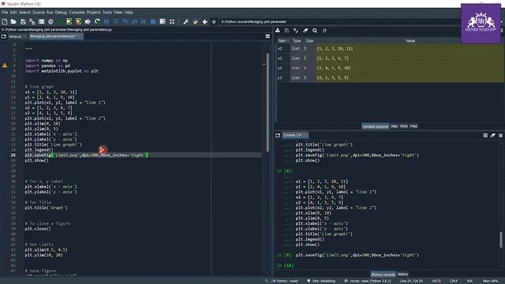
Task: Open the editor pane options menu
Action: 267,36
